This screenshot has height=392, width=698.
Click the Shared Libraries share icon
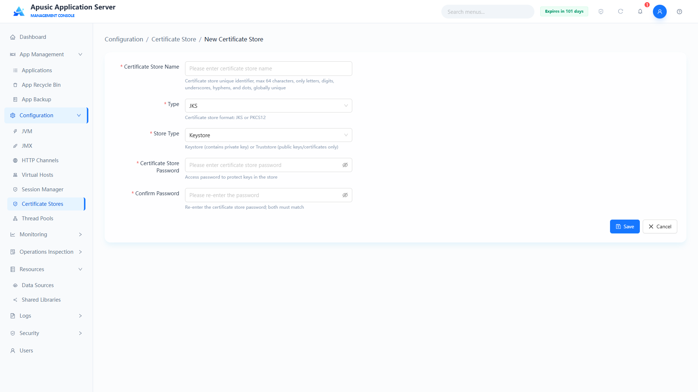(x=15, y=300)
